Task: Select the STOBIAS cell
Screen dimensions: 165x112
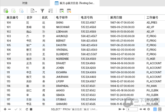Action: coord(61,99)
